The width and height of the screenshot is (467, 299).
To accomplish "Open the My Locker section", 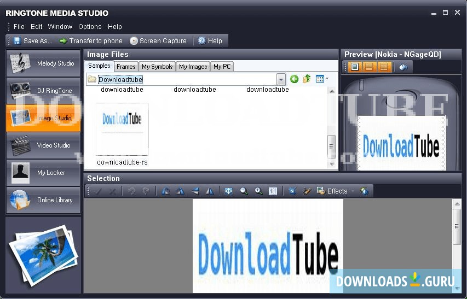I will point(43,173).
